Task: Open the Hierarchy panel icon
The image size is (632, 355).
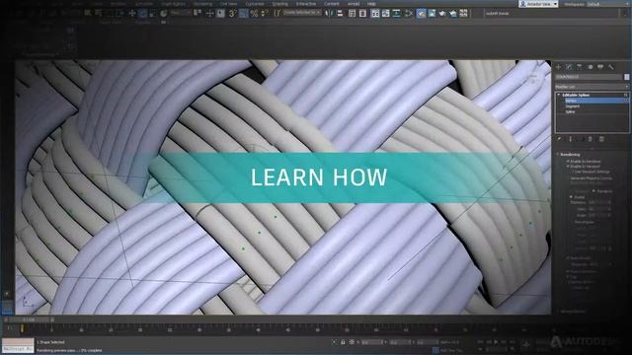Action: click(580, 67)
